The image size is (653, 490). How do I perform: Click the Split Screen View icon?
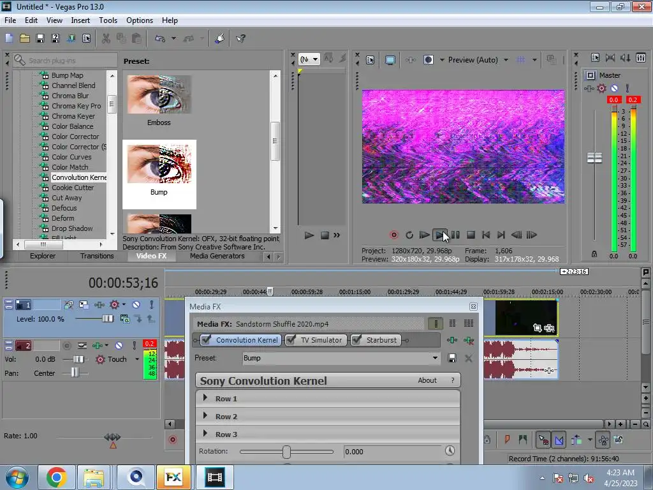(x=428, y=60)
